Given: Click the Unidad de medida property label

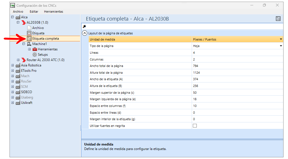Looking at the screenshot, I should [102, 39].
